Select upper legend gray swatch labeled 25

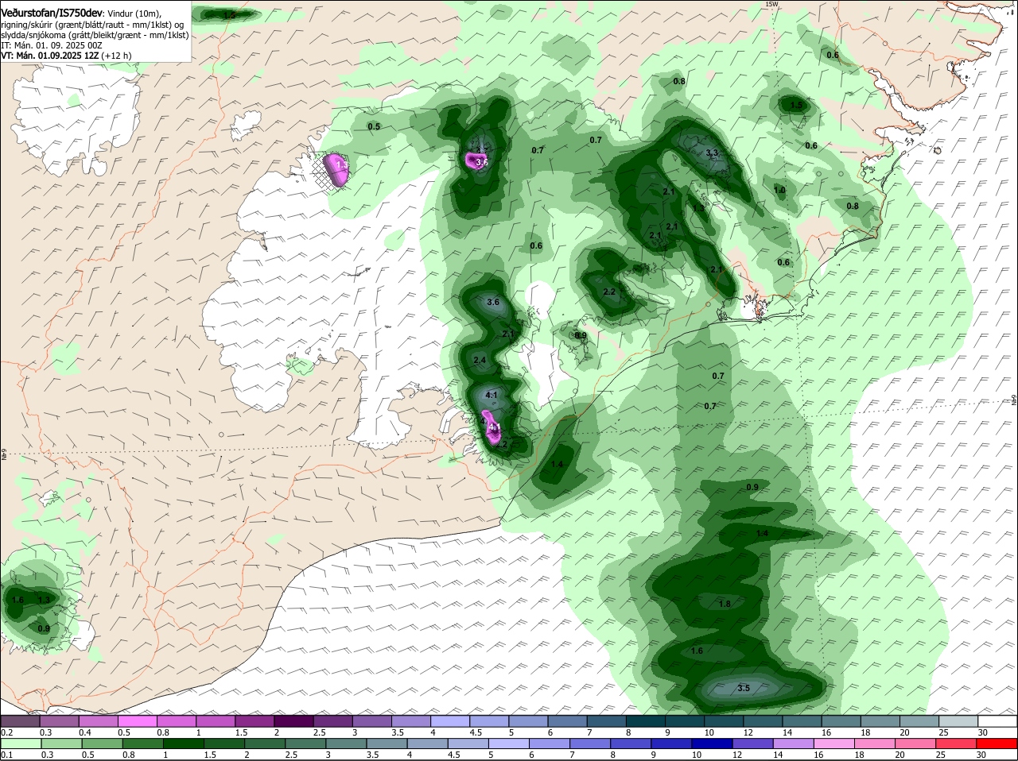(x=958, y=721)
